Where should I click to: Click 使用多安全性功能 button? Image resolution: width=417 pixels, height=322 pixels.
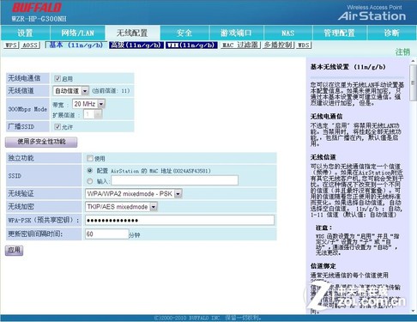point(41,142)
